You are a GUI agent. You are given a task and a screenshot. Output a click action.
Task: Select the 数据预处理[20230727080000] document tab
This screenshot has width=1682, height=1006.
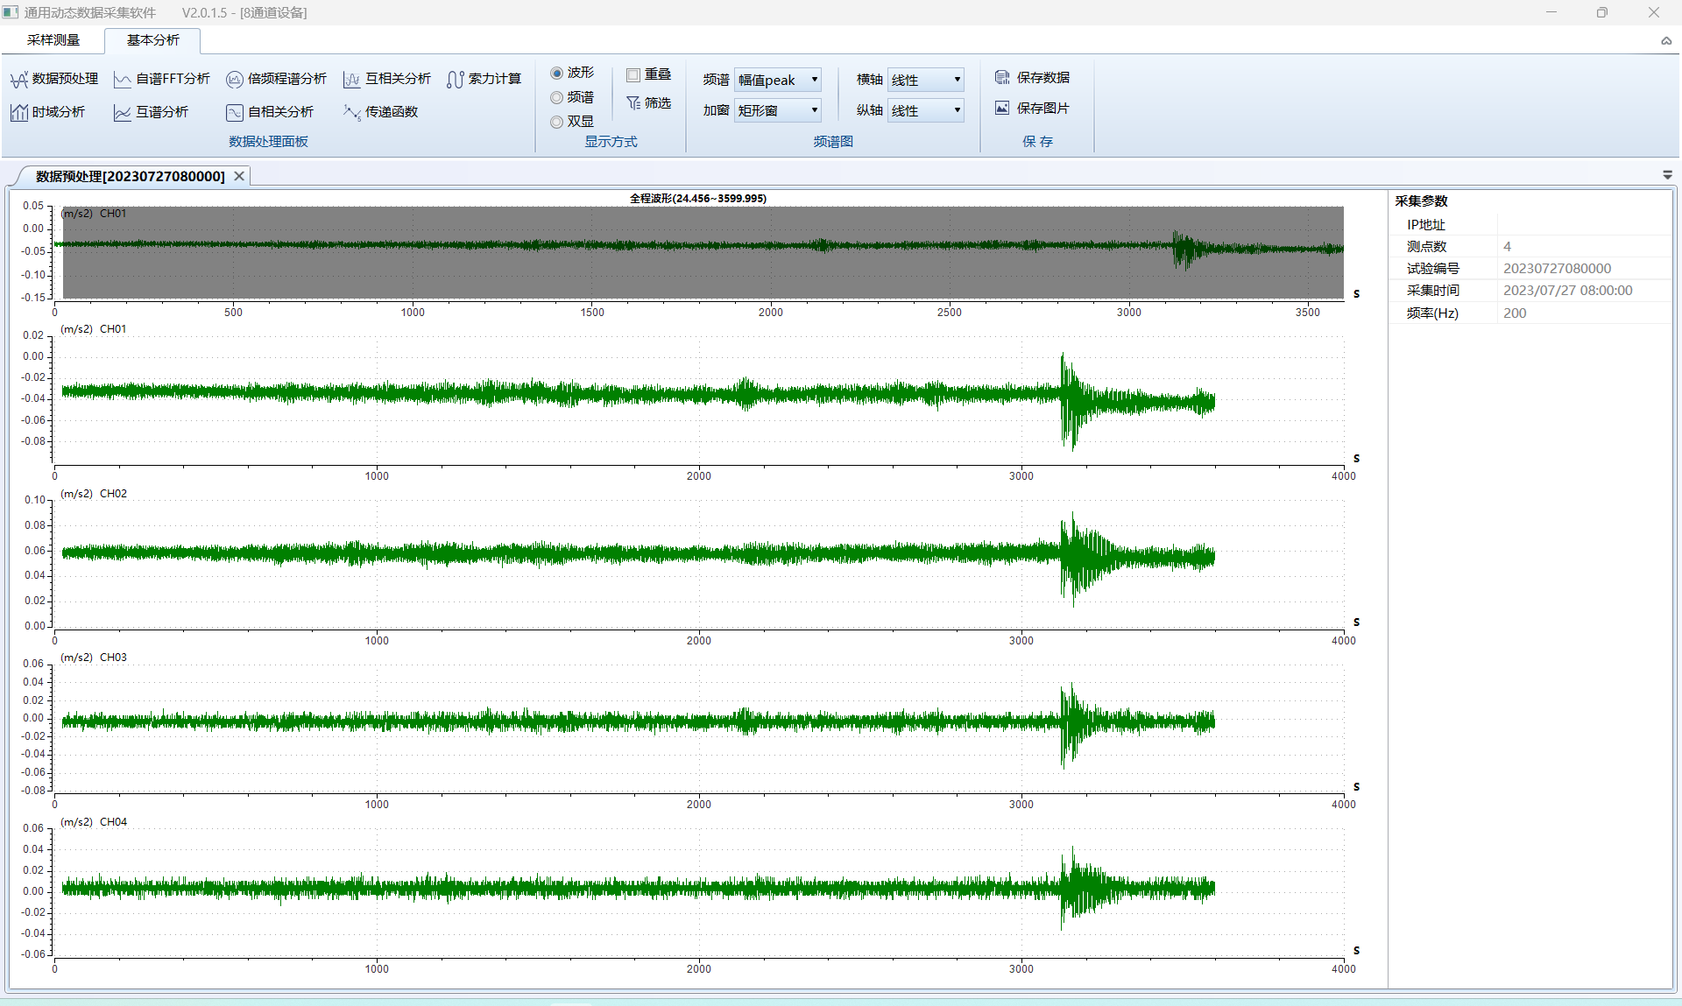pos(130,176)
